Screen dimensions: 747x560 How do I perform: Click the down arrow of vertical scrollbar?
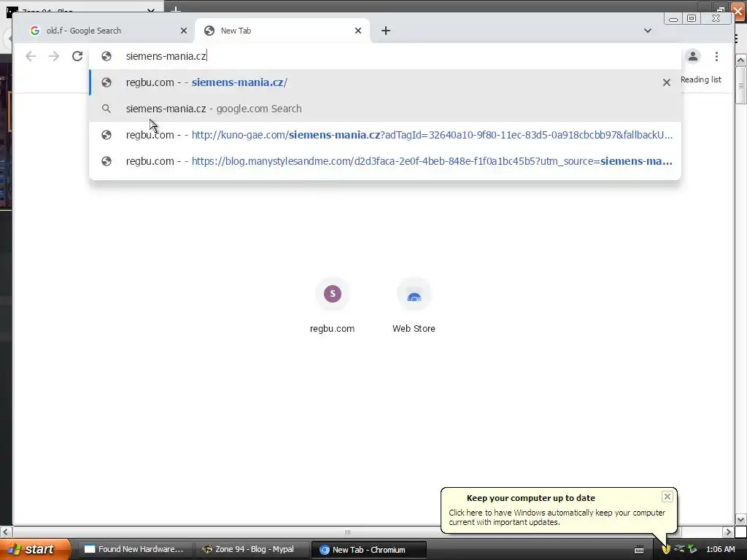pyautogui.click(x=741, y=519)
